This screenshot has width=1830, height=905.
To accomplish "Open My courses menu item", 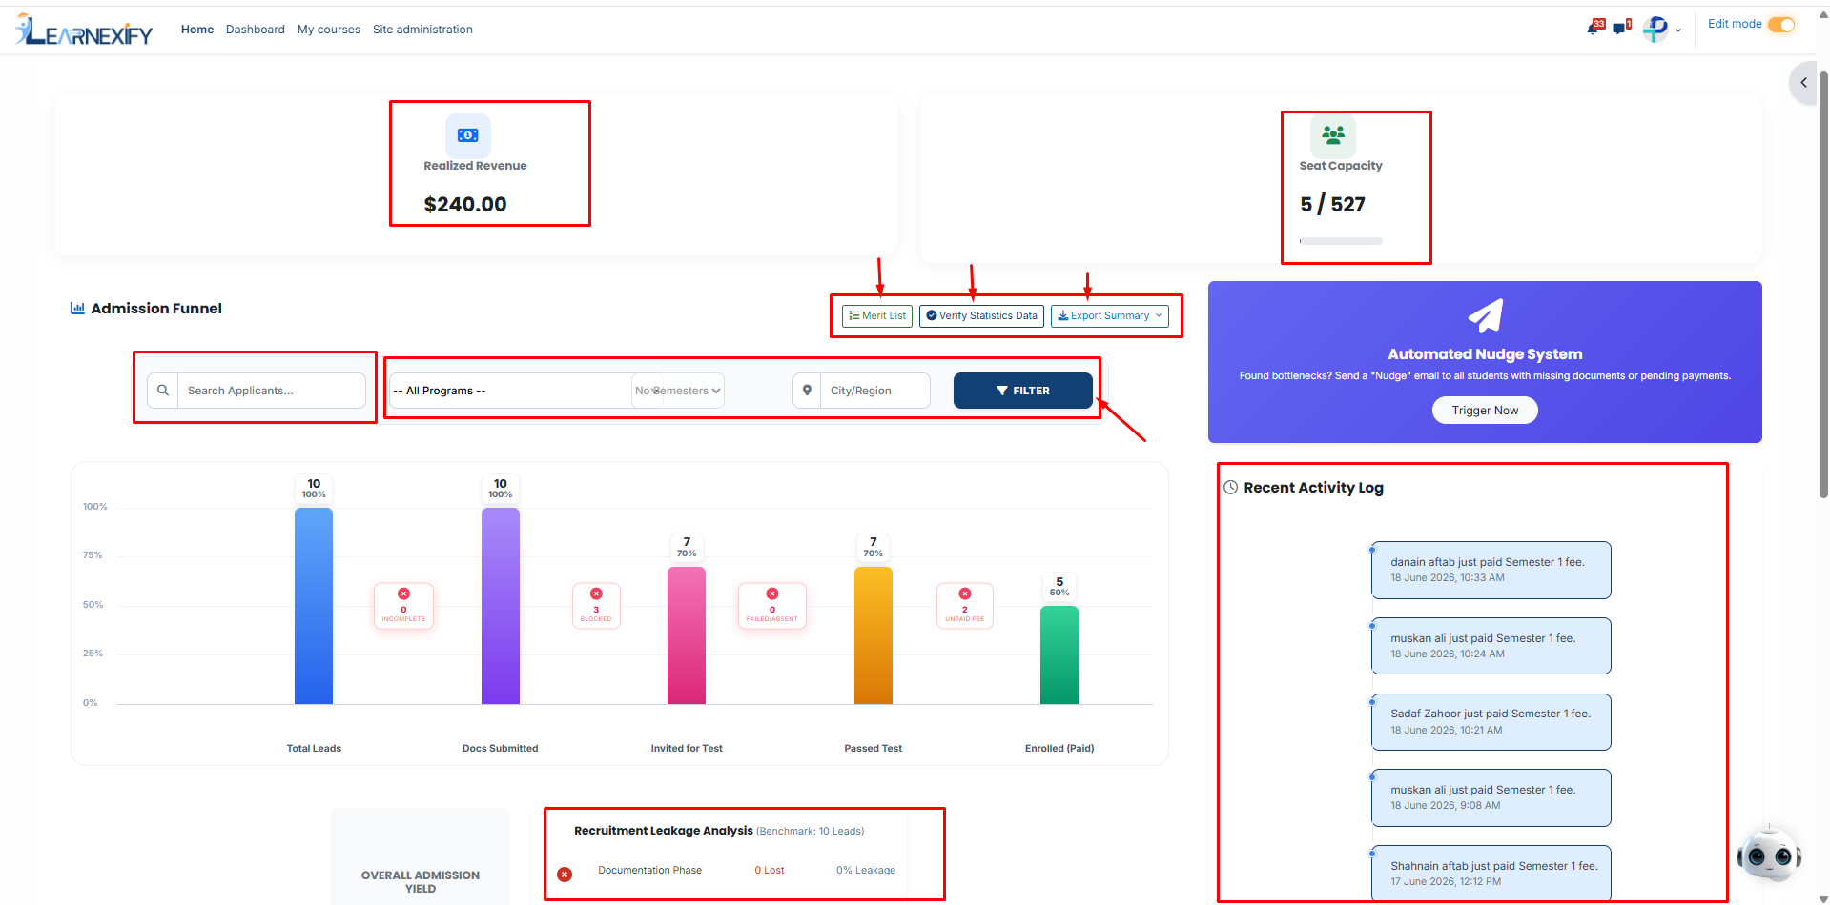I will point(329,30).
